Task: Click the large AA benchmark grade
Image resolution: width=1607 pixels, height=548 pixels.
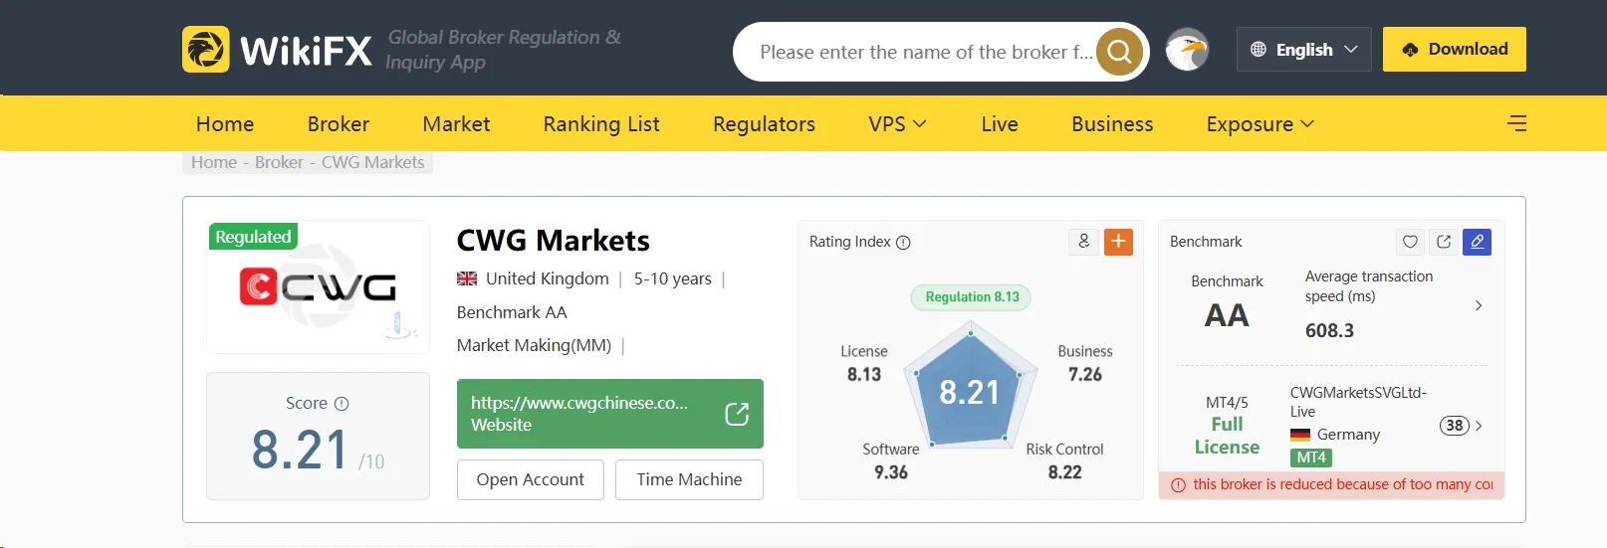Action: click(1226, 315)
